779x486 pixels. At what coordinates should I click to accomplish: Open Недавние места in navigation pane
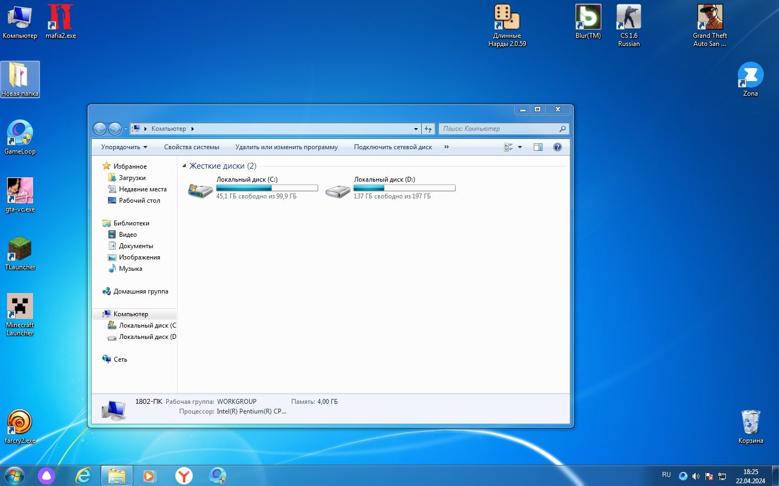[142, 189]
